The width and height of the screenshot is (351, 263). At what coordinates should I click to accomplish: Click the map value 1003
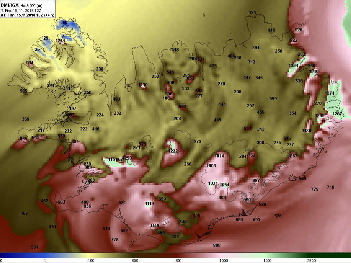pos(211,166)
